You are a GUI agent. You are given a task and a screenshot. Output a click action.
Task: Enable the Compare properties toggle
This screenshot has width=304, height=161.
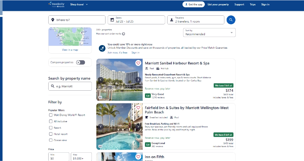81,62
